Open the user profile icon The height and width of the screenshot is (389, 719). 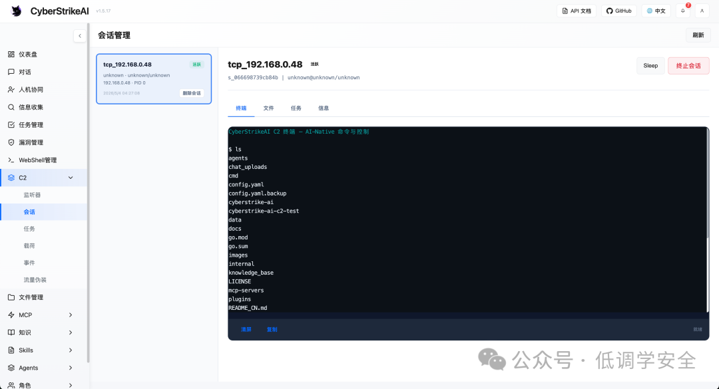[702, 11]
